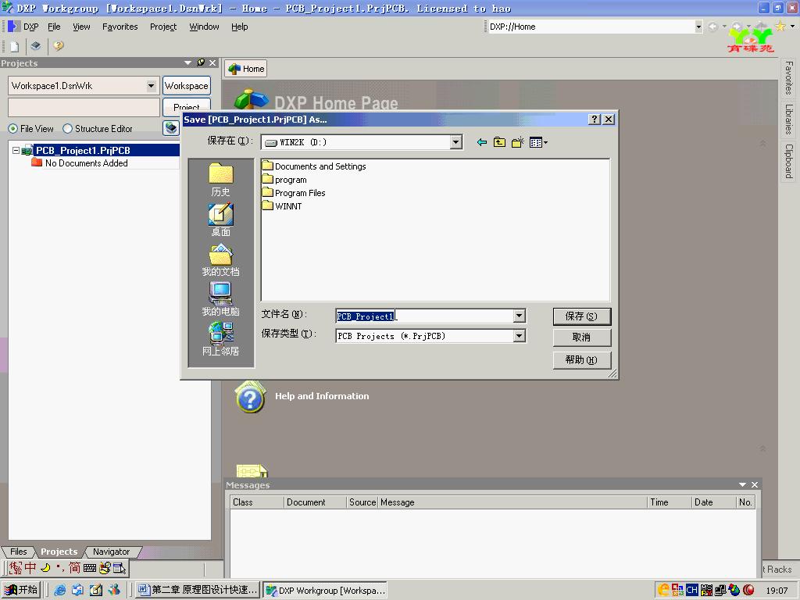Screen dimensions: 800x600
Task: Select PCB_Project1.PrjPCB in project tree
Action: 83,151
